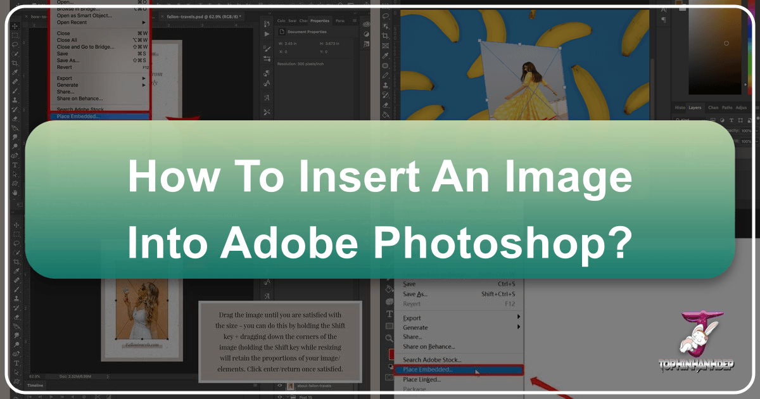Toggle visibility of the Post 15 layer
Screen dimensions: 760x399
[x=281, y=396]
